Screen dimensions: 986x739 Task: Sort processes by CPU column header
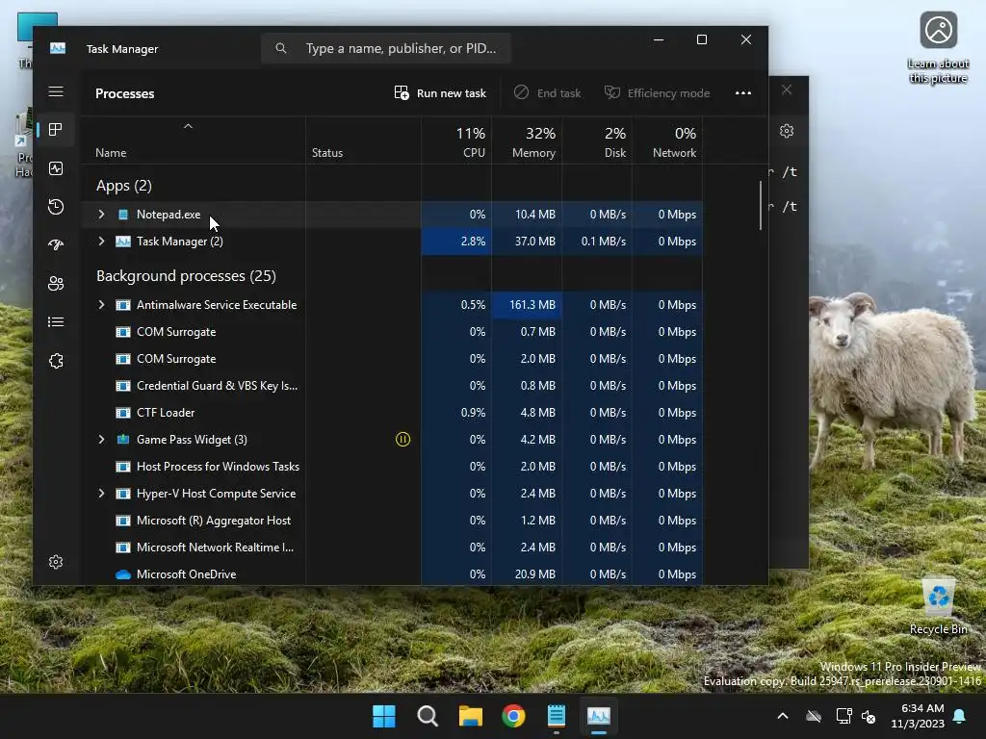coord(456,142)
